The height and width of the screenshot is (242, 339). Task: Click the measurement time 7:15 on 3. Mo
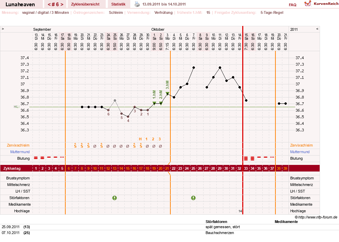(x=167, y=46)
